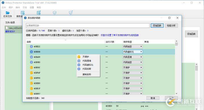204x110 pixels.
Task: Open 代码虚拟化 dropdown for row 40ED88
Action: [x=133, y=52]
